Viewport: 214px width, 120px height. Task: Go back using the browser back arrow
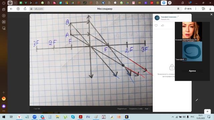[11, 9]
